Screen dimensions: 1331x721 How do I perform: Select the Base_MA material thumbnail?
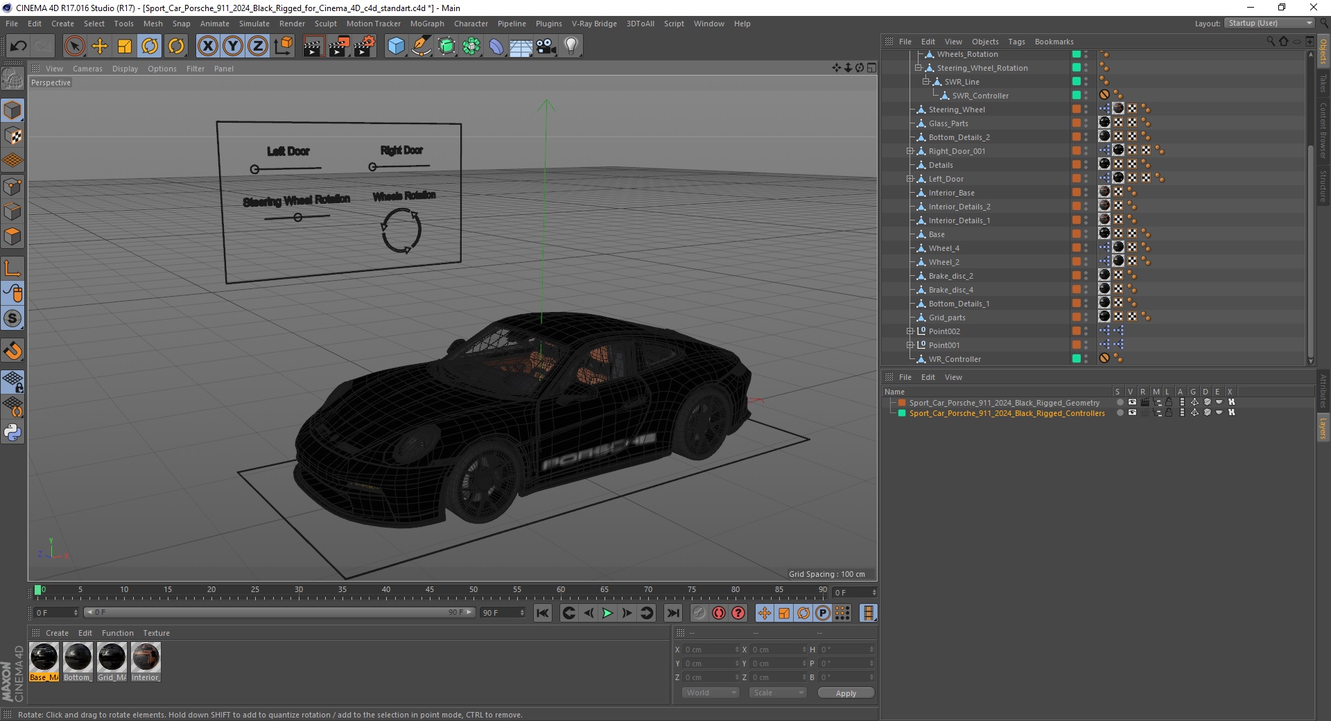tap(44, 661)
